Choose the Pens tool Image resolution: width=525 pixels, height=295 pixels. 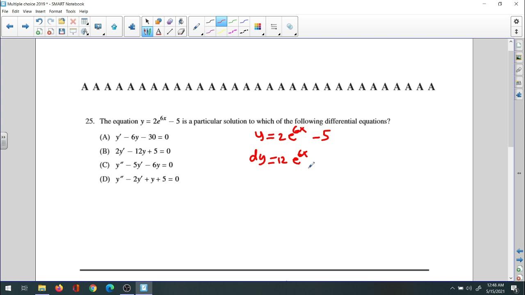pyautogui.click(x=147, y=32)
